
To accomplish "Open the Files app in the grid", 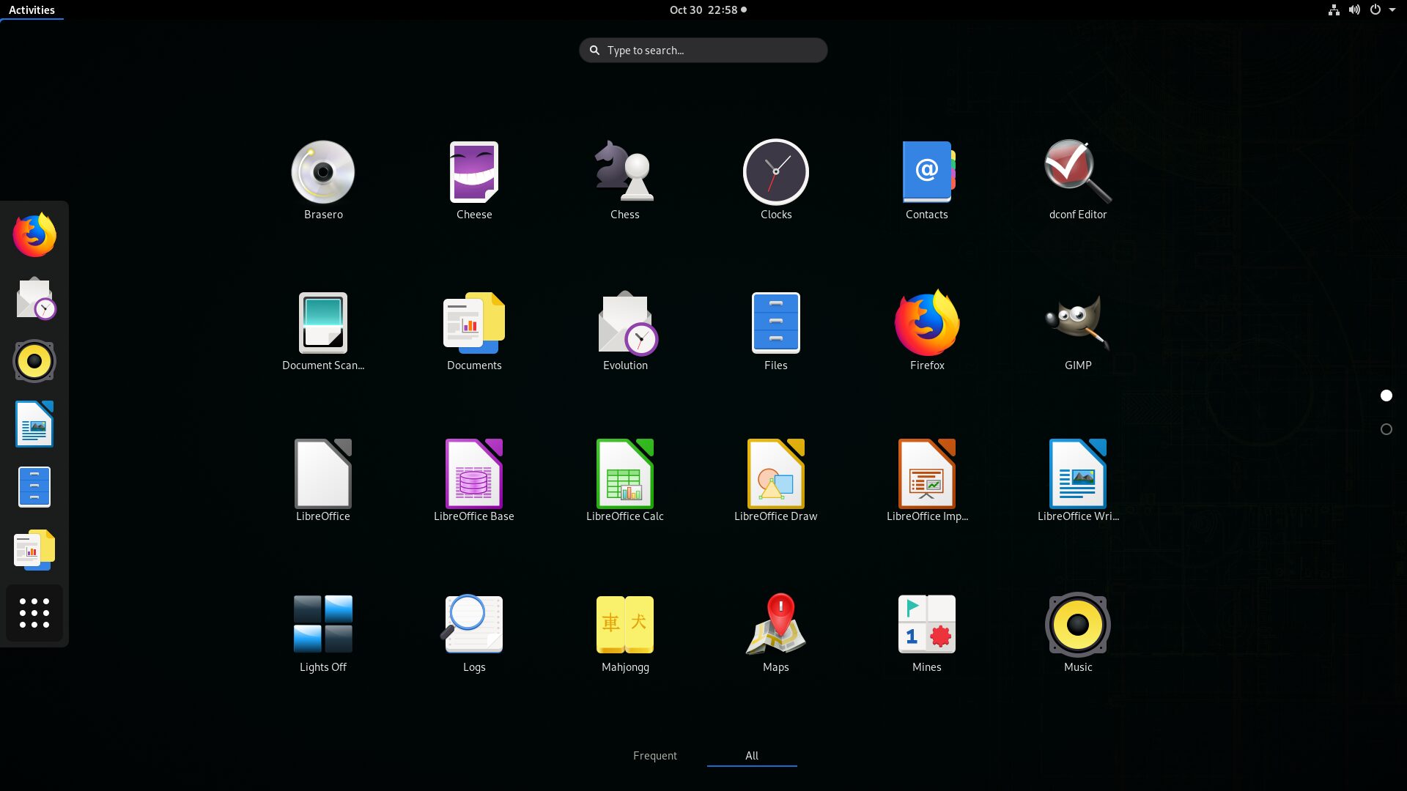I will [776, 331].
